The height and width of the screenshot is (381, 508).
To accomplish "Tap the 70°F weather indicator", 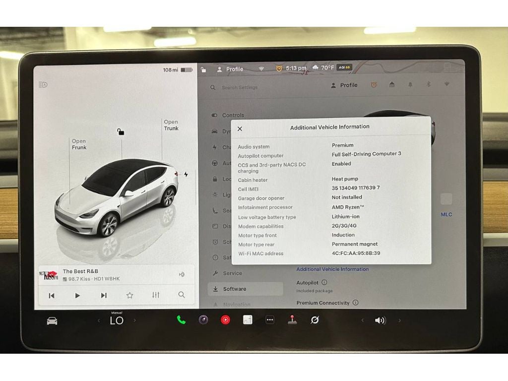I will pos(323,67).
